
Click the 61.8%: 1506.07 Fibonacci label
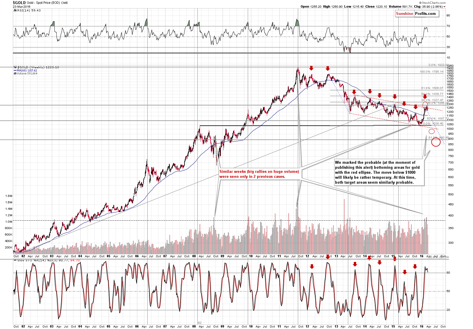pyautogui.click(x=432, y=88)
